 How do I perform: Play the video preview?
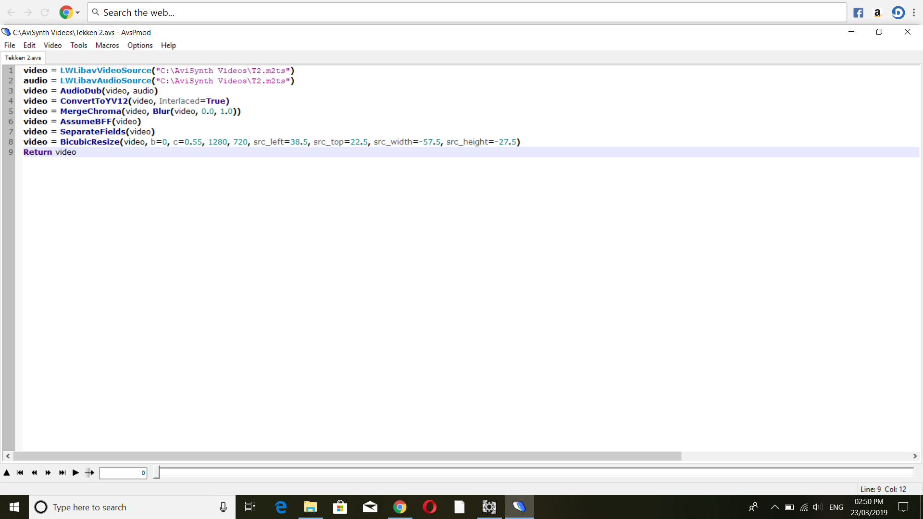coord(75,473)
